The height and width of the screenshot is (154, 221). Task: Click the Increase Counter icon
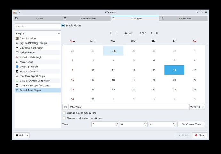(x=17, y=71)
